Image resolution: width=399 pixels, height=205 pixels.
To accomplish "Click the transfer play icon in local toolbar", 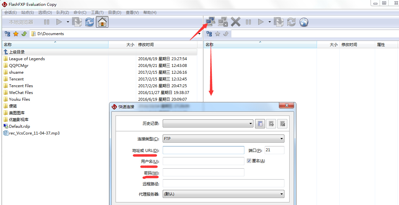I will pyautogui.click(x=59, y=22).
